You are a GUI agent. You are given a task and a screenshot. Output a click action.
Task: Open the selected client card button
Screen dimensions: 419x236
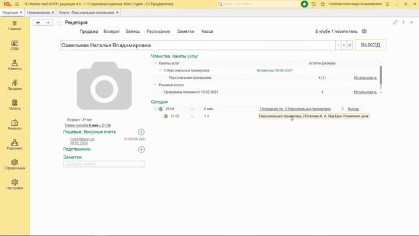[x=350, y=45]
